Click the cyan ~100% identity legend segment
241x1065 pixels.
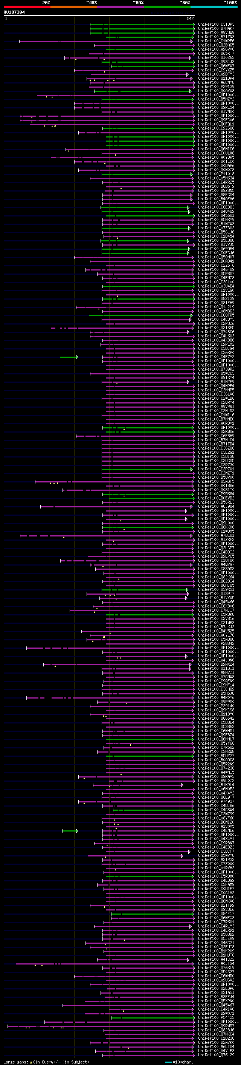[214, 7]
